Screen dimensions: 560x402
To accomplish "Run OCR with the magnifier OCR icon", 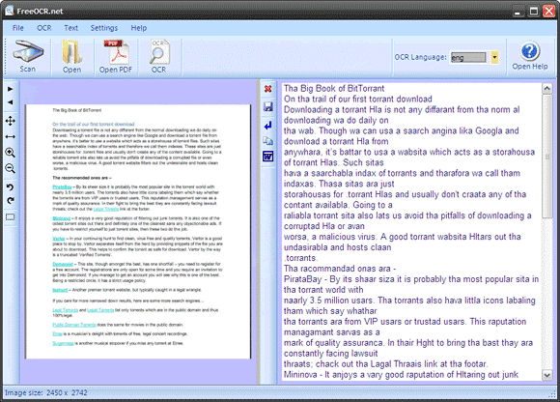I will pyautogui.click(x=159, y=57).
